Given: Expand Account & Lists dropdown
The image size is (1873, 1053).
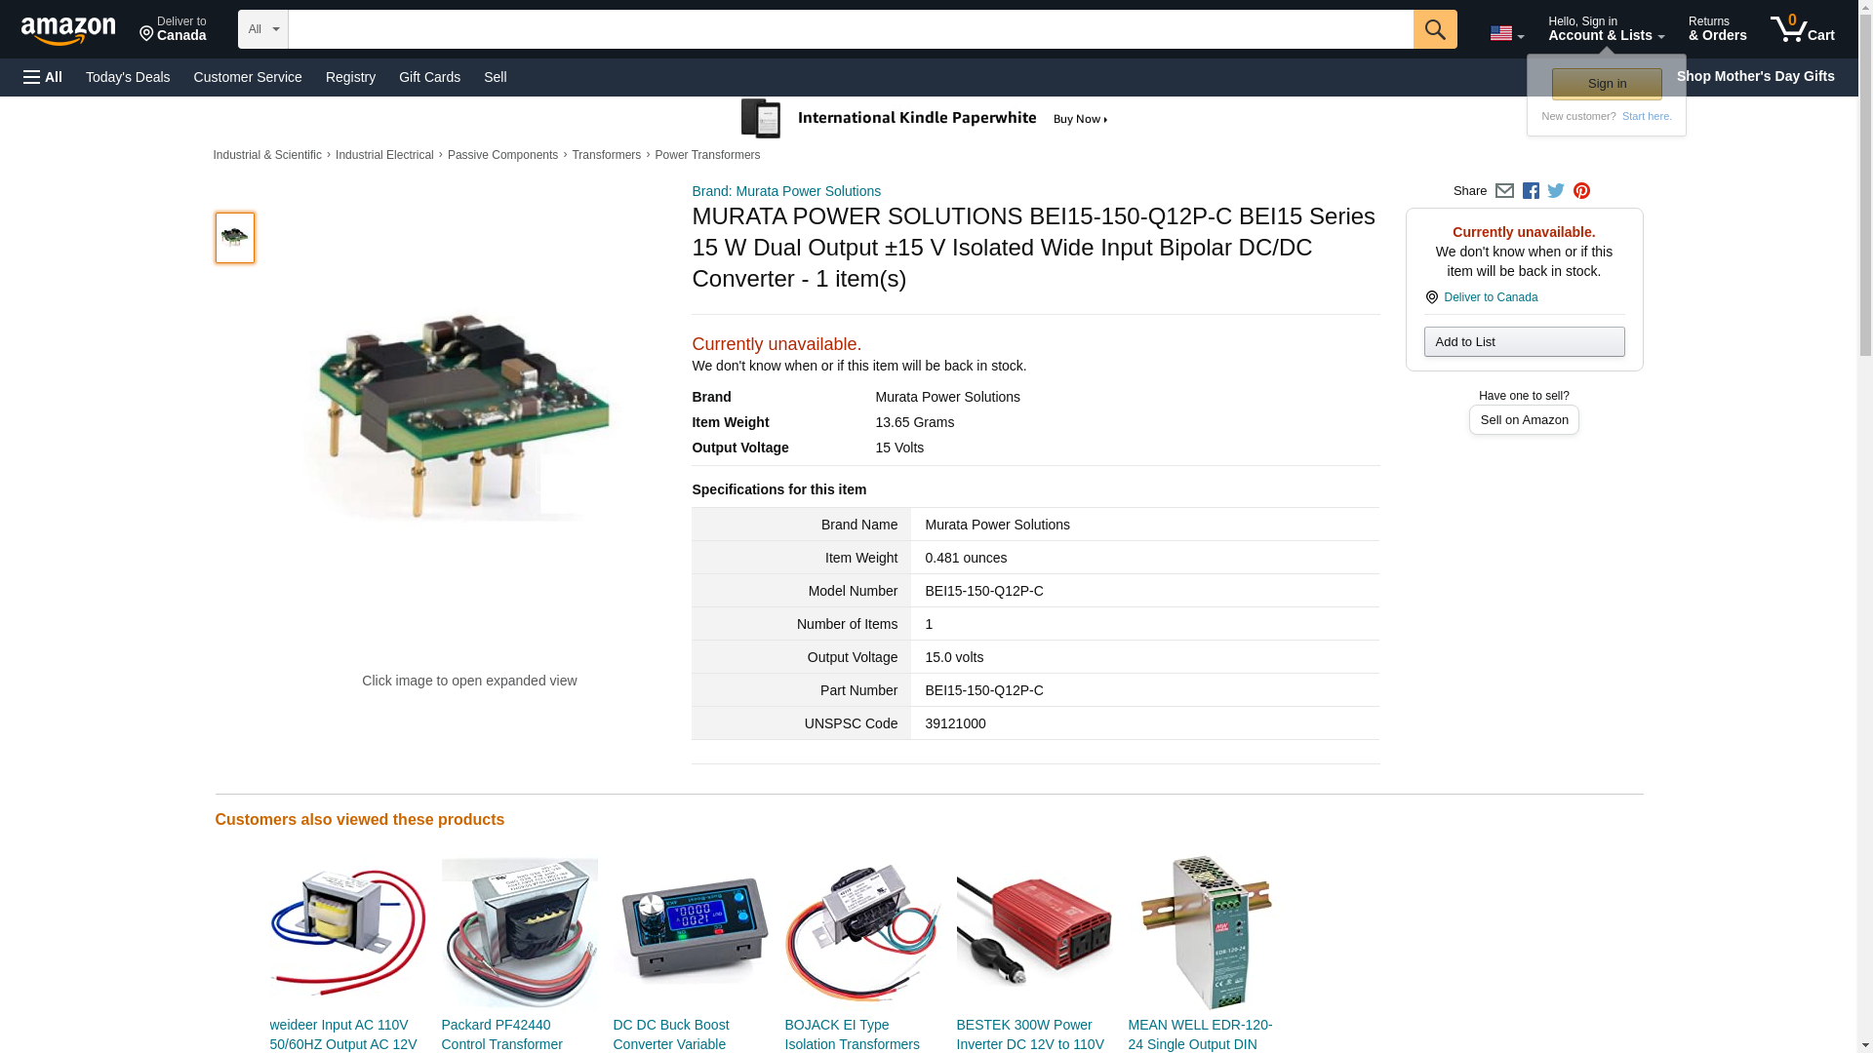Looking at the screenshot, I should click(x=1606, y=29).
